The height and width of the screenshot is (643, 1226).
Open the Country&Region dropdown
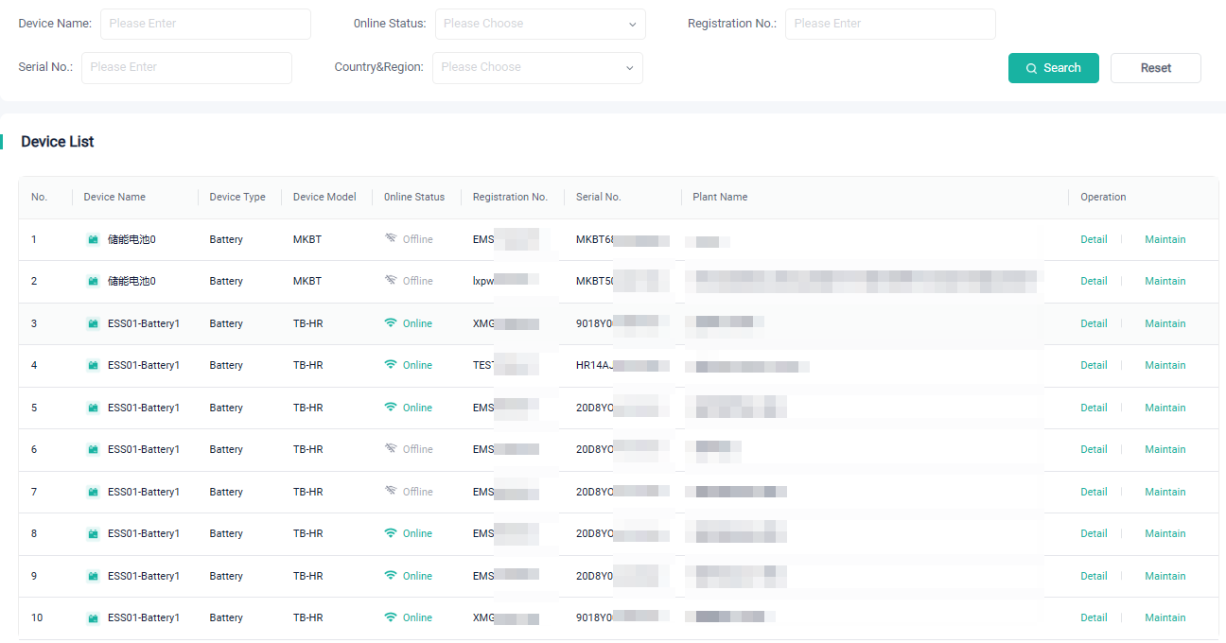click(x=537, y=67)
